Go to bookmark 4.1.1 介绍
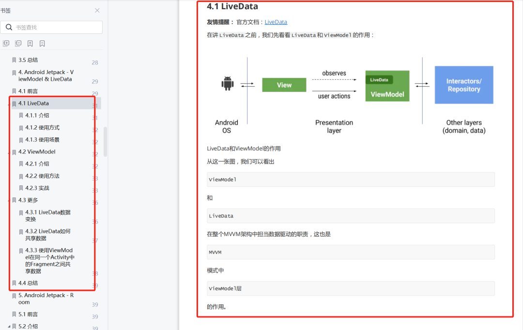 click(x=37, y=115)
